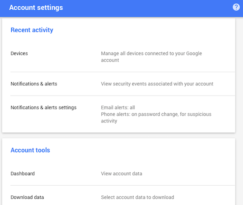The image size is (243, 205).
Task: Click the 'Email alerts: all' text
Action: pos(118,107)
